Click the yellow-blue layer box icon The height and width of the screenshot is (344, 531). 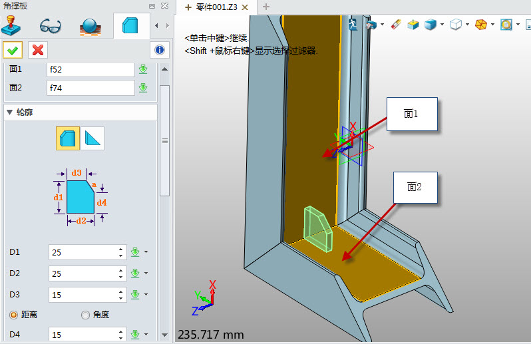pos(413,25)
